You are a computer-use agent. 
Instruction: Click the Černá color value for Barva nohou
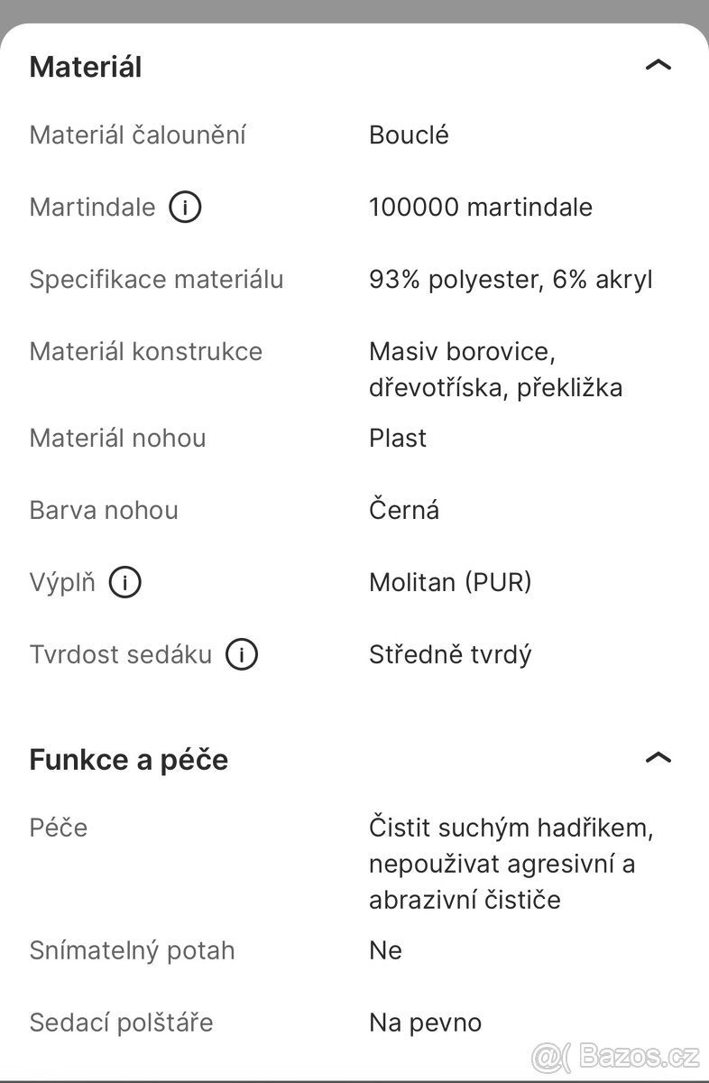tap(403, 510)
